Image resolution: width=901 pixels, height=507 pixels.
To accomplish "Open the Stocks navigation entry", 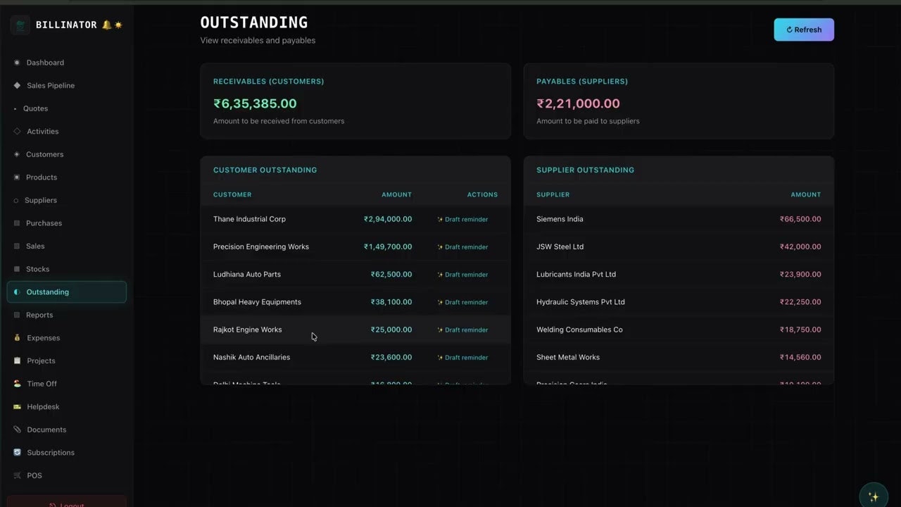I will [37, 268].
